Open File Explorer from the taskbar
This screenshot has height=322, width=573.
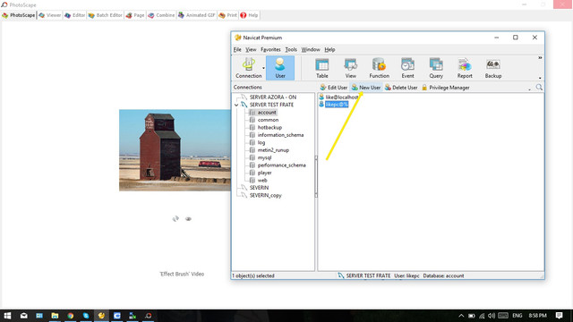point(55,316)
